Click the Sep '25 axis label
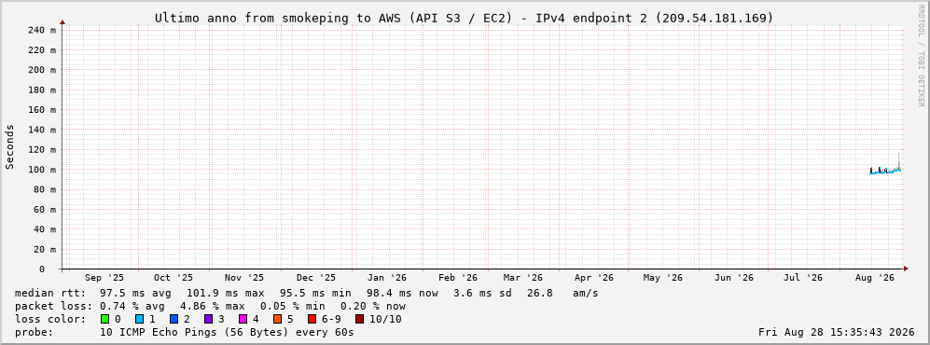Viewport: 930px width, 345px height. 104,278
